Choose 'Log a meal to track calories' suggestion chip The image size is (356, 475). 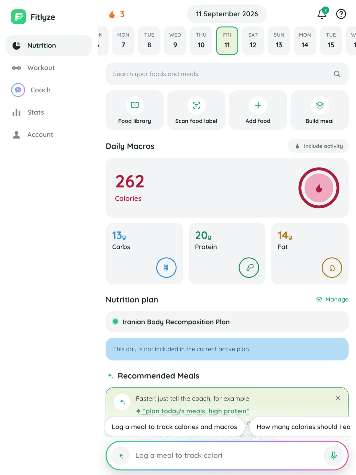[174, 427]
